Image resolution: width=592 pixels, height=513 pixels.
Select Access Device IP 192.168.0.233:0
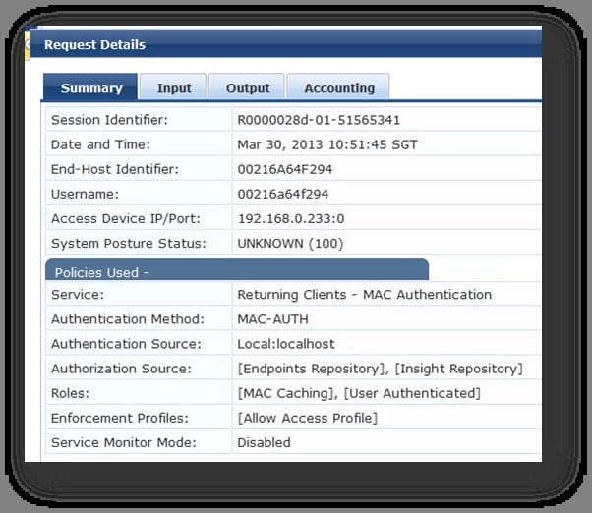pyautogui.click(x=288, y=218)
